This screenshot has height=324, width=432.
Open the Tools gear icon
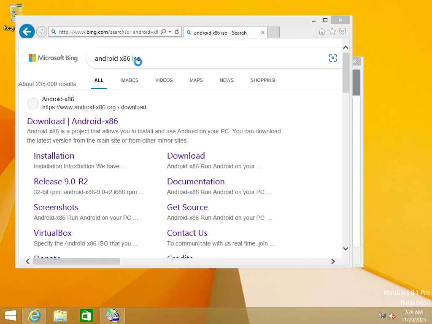343,31
